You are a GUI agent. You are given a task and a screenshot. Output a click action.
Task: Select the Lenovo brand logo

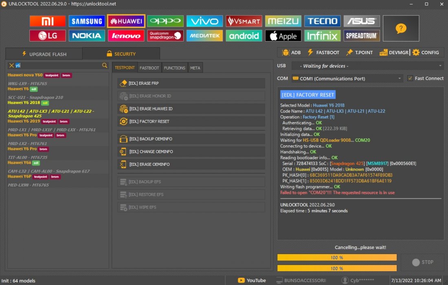[x=126, y=36]
